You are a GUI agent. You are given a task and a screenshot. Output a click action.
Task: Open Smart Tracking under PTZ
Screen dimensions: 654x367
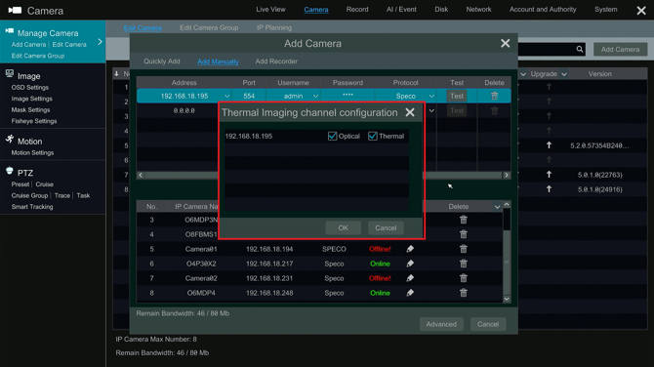(31, 207)
